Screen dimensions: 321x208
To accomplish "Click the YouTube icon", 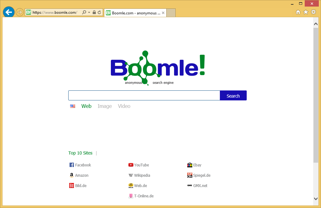I will (131, 165).
